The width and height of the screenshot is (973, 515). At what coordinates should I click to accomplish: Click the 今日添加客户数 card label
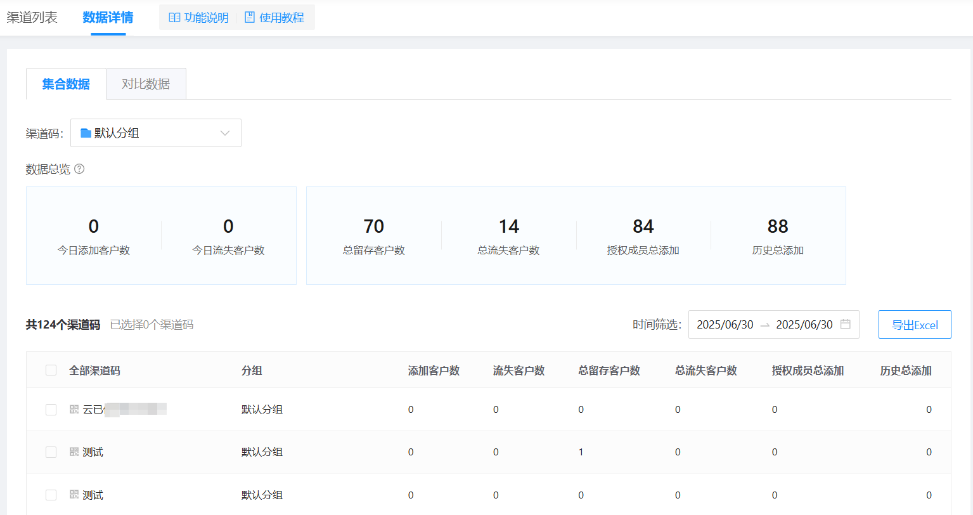pyautogui.click(x=94, y=251)
